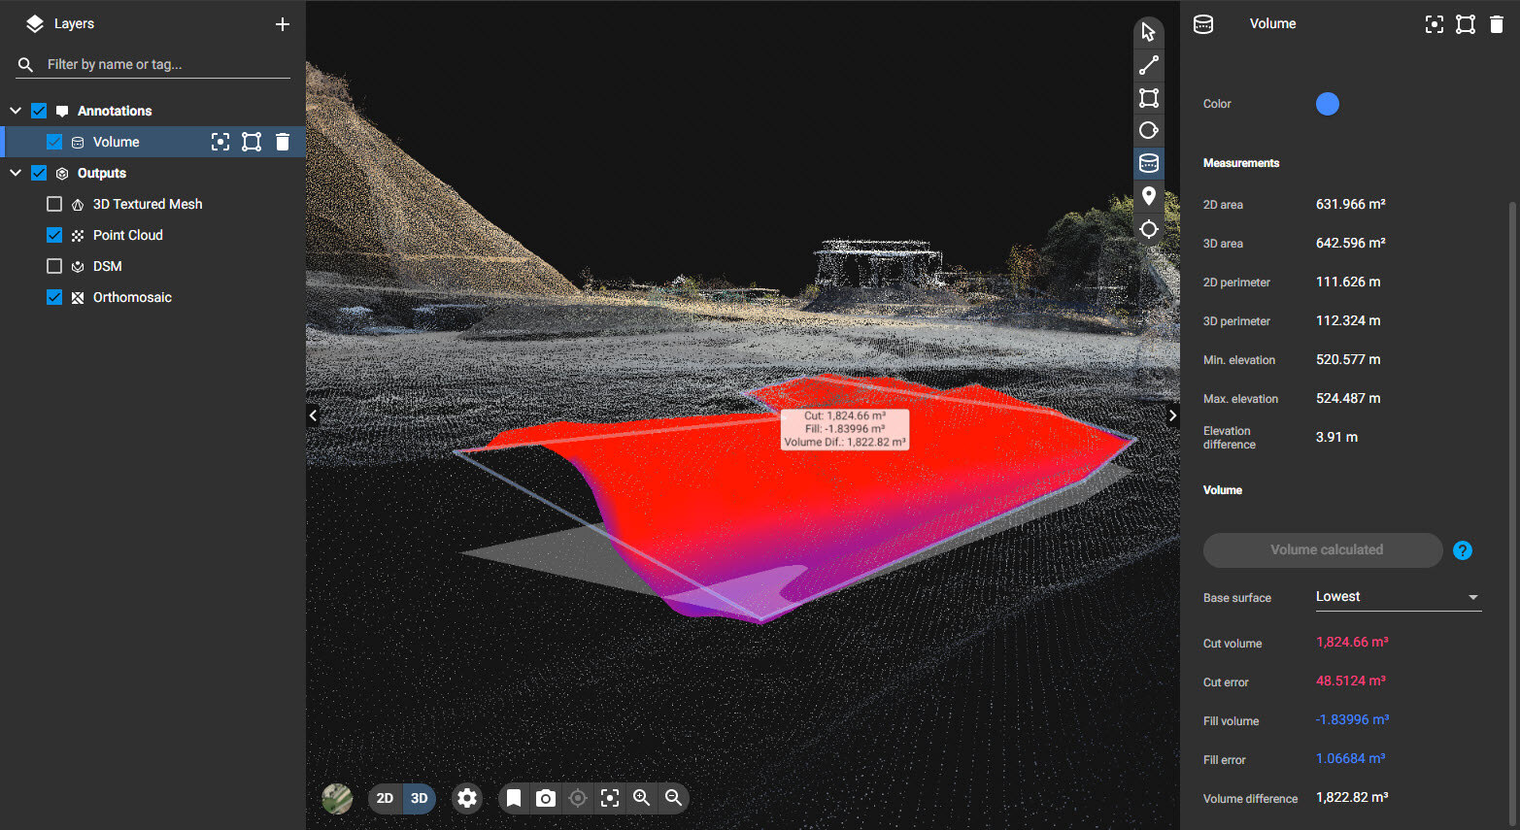Viewport: 1520px width, 830px height.
Task: Change the blue annotation color swatch
Action: tap(1327, 104)
